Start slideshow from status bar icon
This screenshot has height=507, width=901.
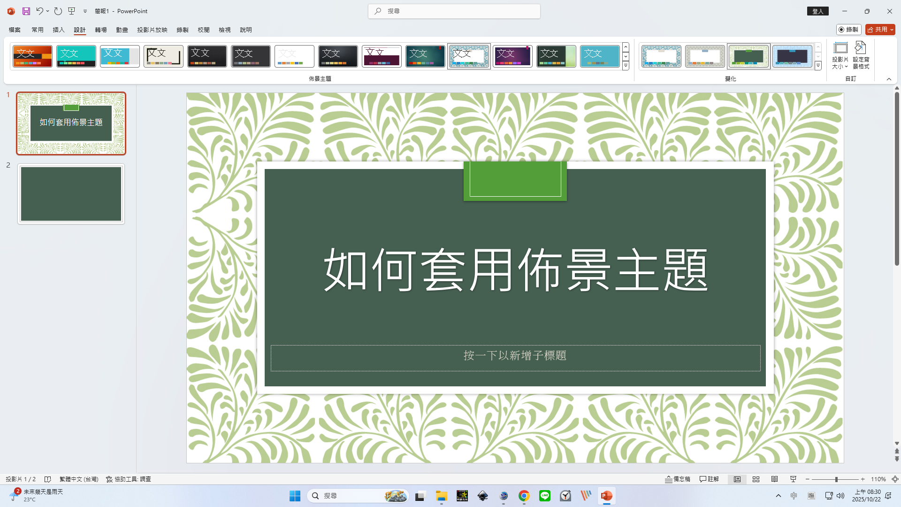(x=793, y=479)
